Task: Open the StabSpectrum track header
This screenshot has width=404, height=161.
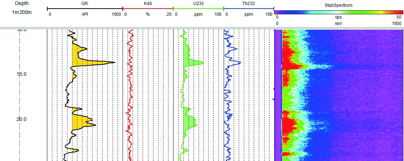Action: click(x=338, y=5)
